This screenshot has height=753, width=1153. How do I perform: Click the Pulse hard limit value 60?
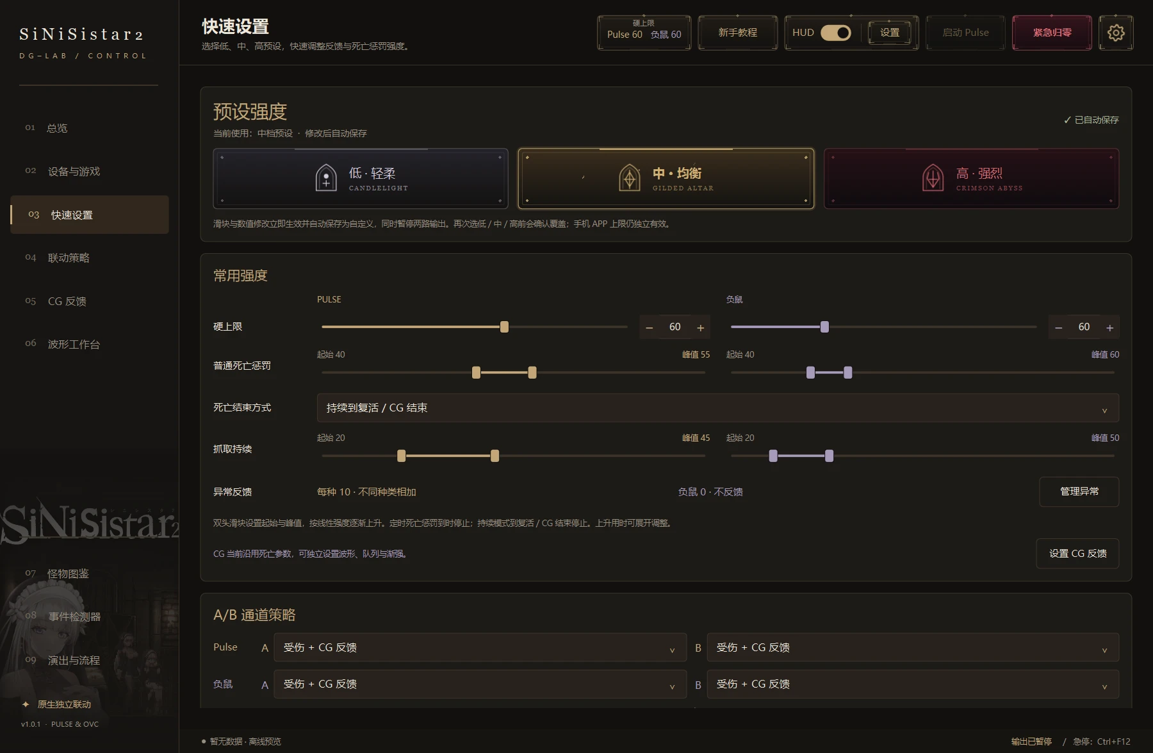[x=675, y=327]
